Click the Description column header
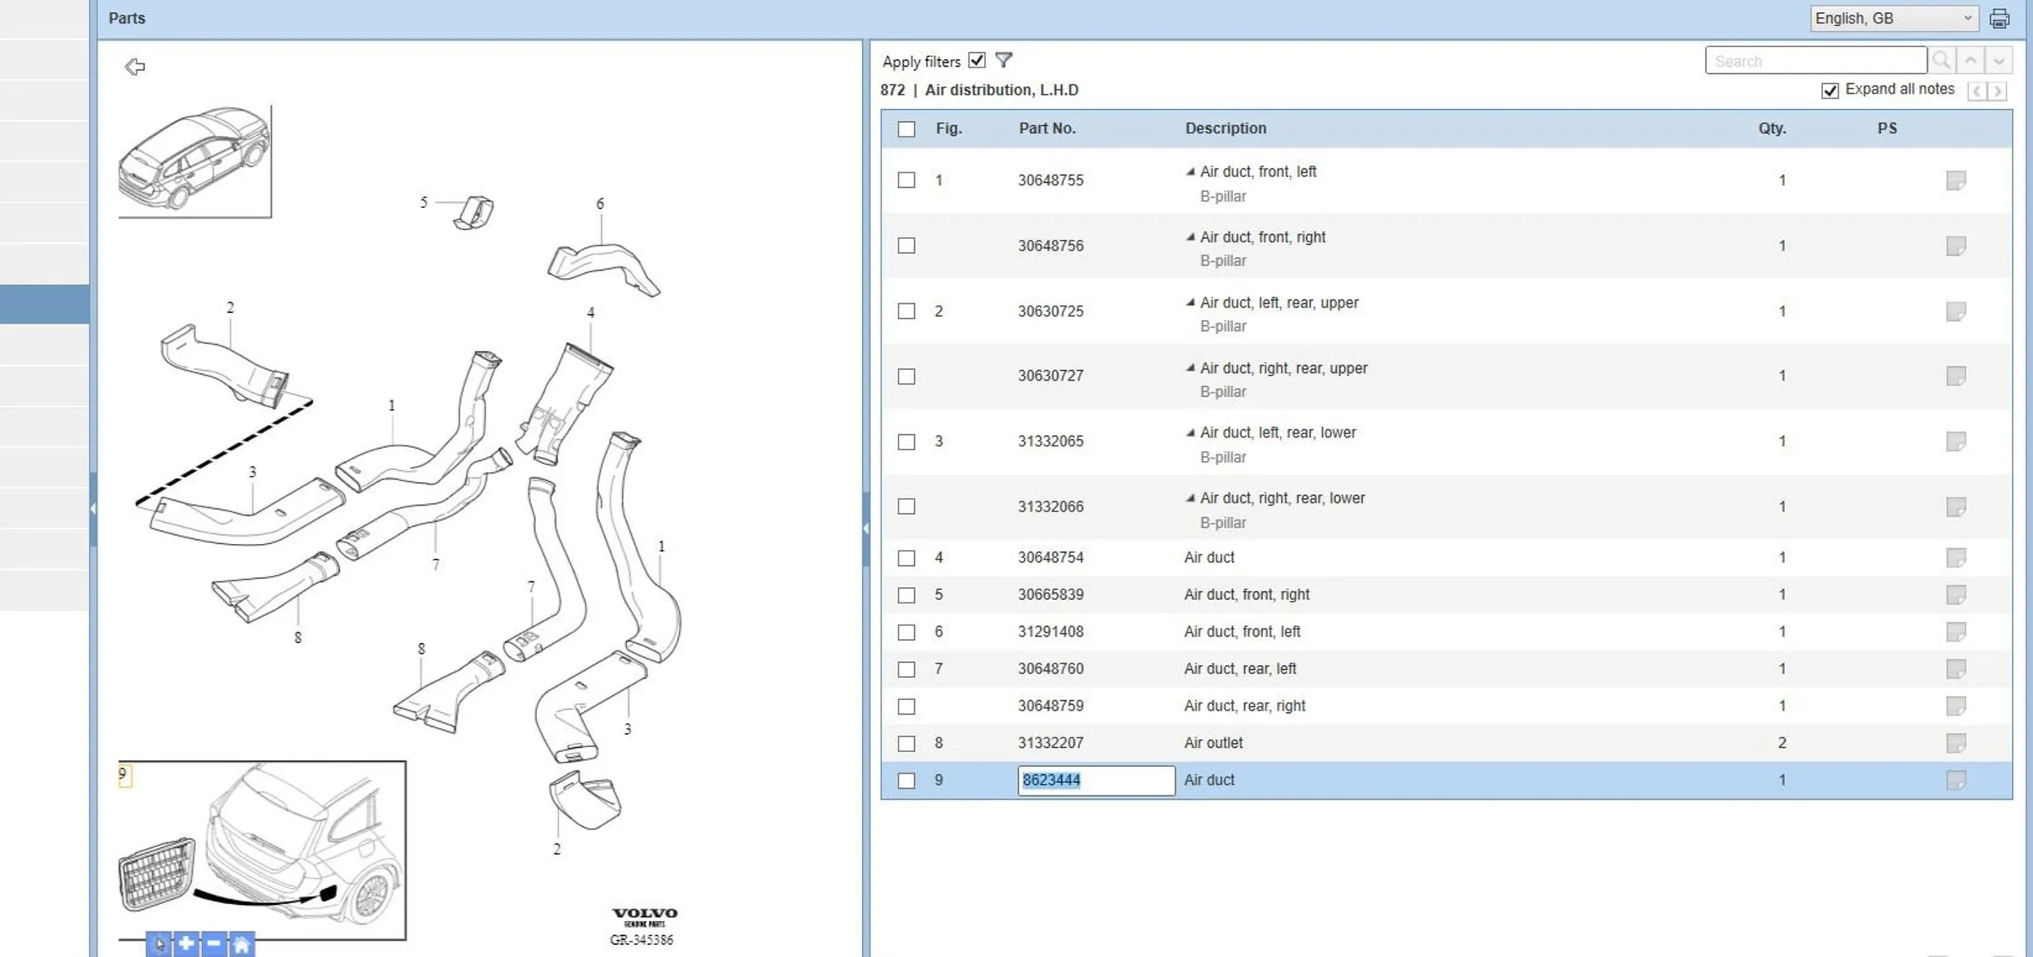Image resolution: width=2033 pixels, height=957 pixels. pyautogui.click(x=1225, y=128)
